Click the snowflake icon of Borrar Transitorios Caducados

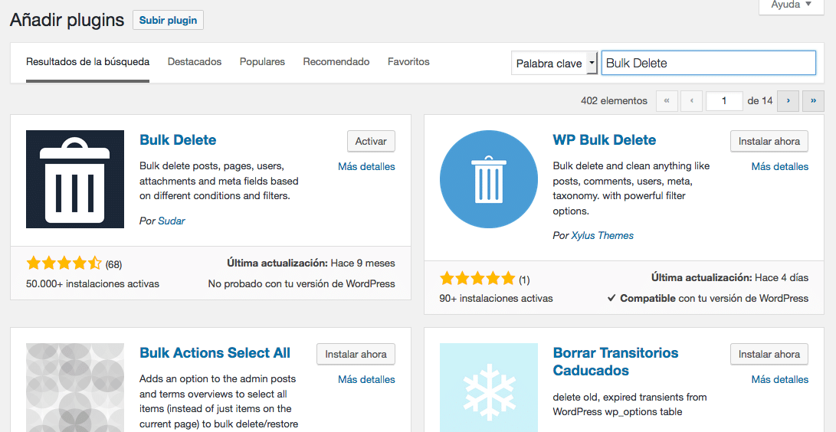click(489, 388)
